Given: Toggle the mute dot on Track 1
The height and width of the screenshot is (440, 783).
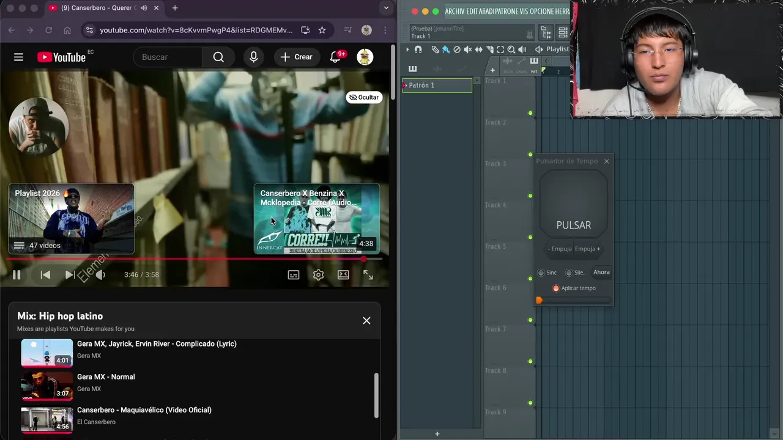Looking at the screenshot, I should tap(530, 113).
